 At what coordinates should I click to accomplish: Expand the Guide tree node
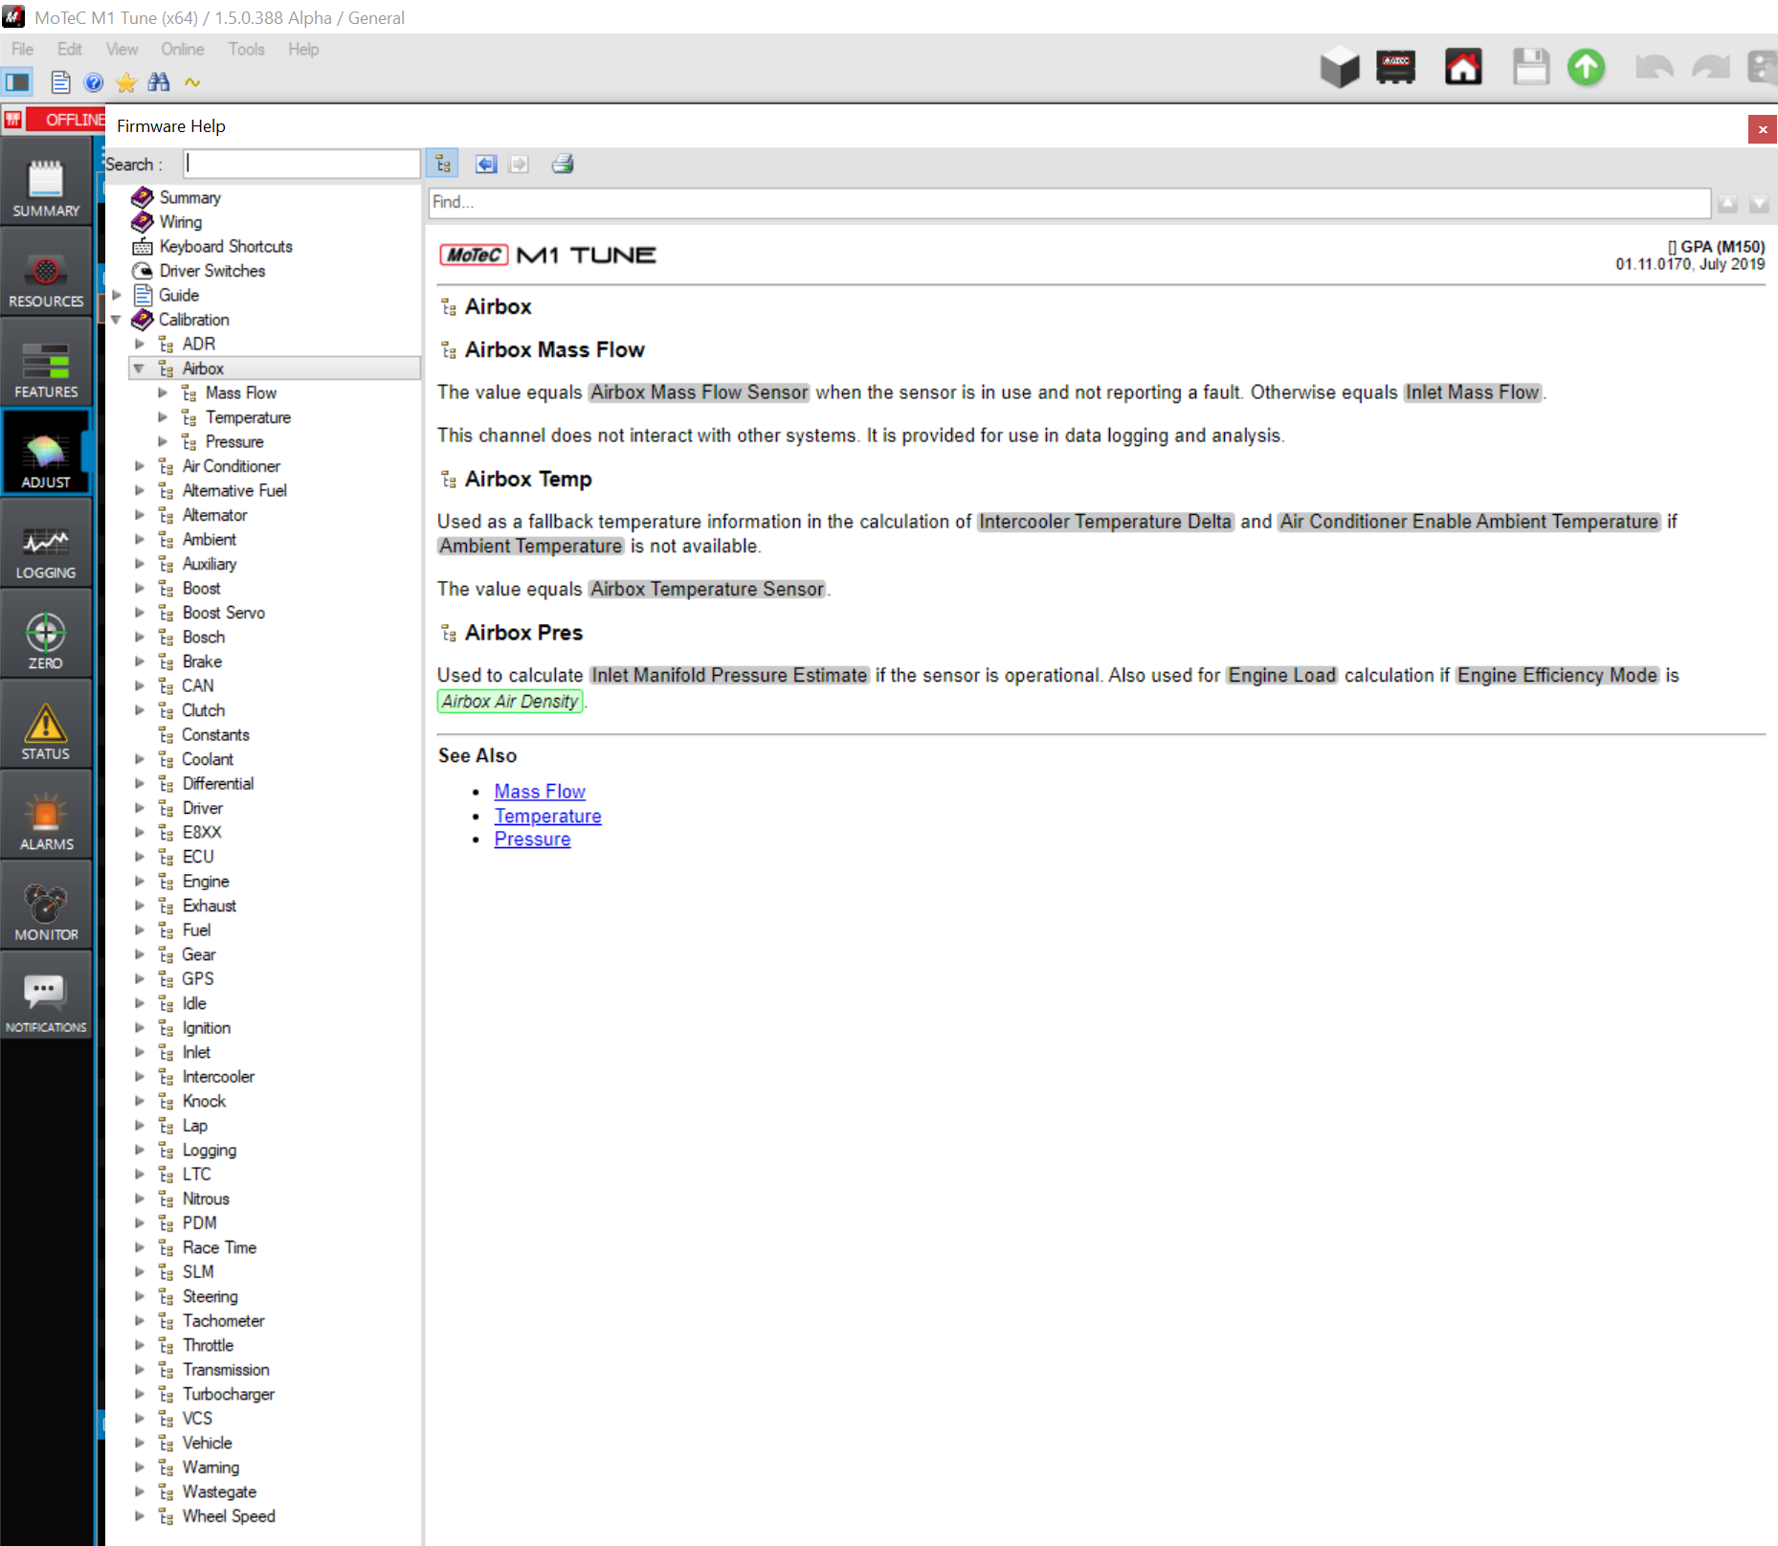click(117, 295)
